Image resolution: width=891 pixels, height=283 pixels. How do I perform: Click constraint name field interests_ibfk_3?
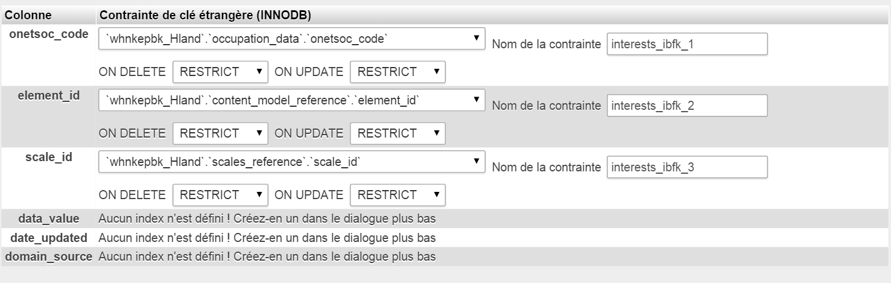687,167
